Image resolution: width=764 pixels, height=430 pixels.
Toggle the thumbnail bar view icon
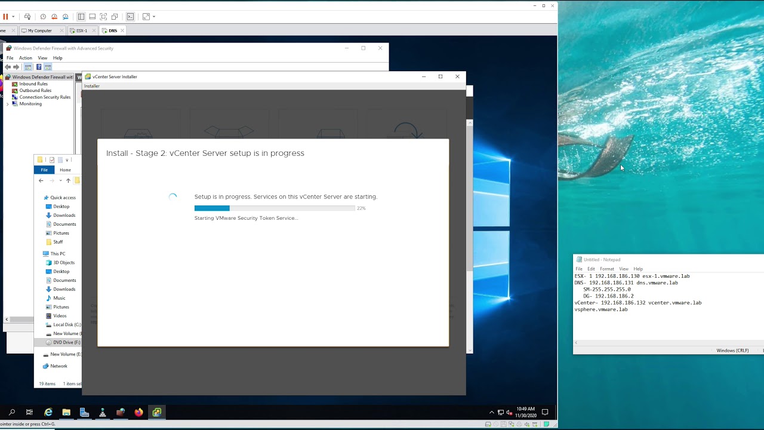(92, 17)
